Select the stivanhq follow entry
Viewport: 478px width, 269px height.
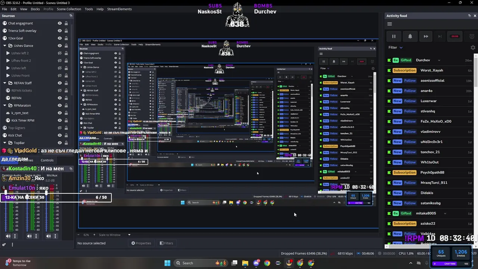pos(430,111)
